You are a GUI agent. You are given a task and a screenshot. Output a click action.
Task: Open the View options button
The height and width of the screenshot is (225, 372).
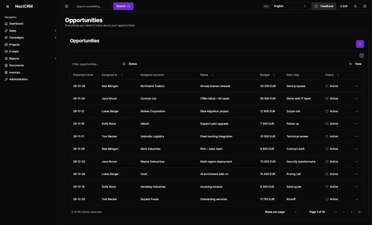pyautogui.click(x=355, y=64)
